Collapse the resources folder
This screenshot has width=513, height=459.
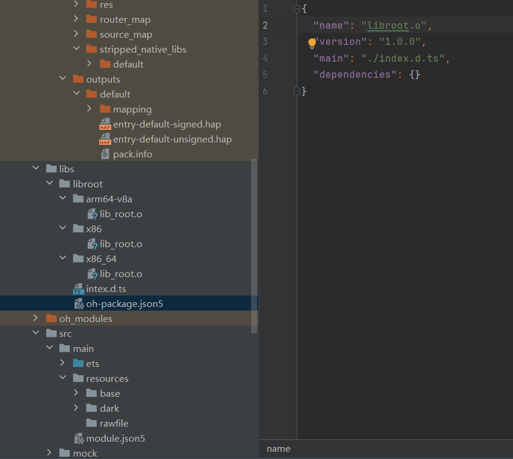click(x=63, y=378)
